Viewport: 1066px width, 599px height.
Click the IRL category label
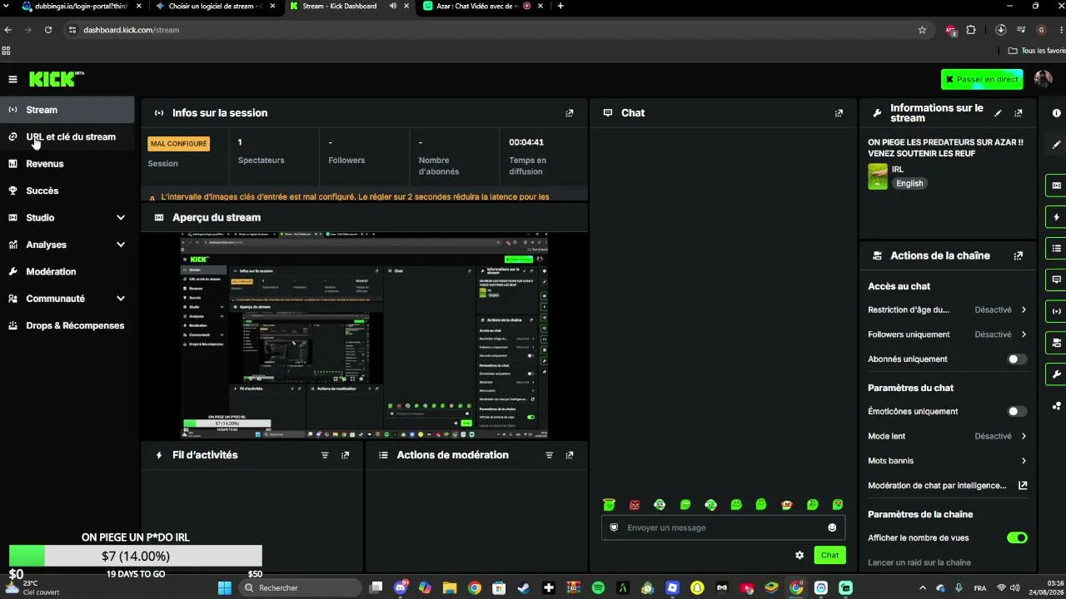[898, 169]
